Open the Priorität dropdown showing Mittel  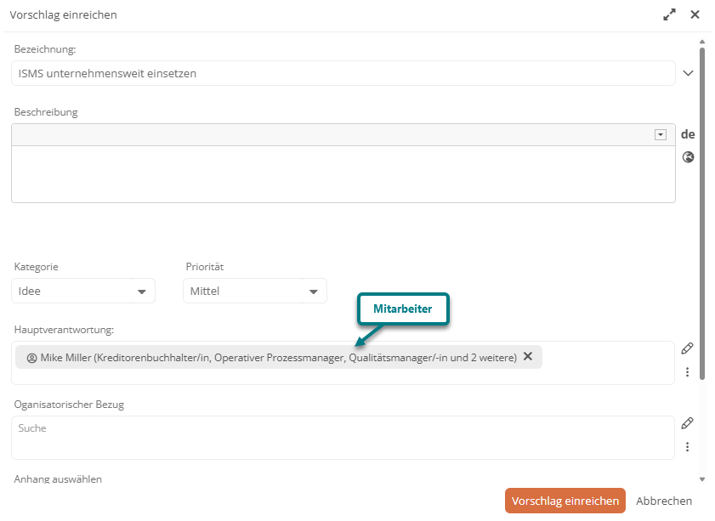tap(313, 292)
